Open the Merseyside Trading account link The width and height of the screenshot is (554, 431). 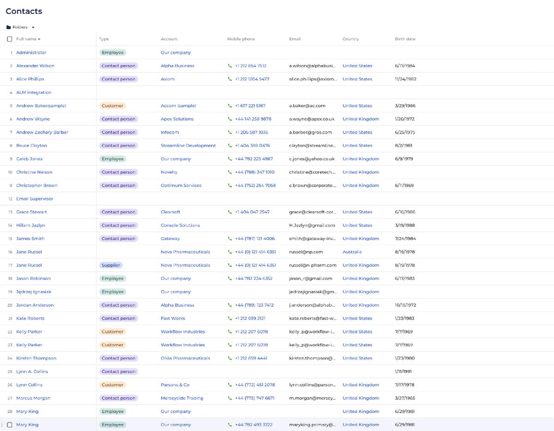click(x=182, y=398)
